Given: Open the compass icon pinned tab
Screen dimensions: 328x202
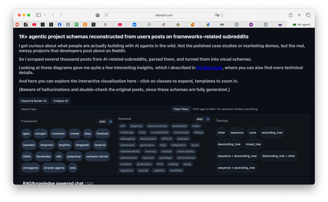Looking at the screenshot, I should [149, 25].
